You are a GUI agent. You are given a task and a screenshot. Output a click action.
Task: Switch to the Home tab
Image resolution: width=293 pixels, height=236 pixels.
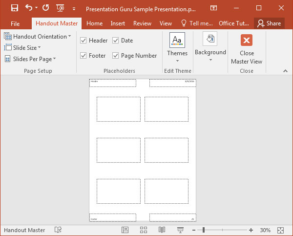click(95, 23)
